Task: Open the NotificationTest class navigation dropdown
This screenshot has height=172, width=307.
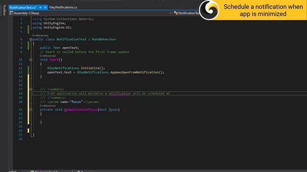Action: tap(187, 13)
